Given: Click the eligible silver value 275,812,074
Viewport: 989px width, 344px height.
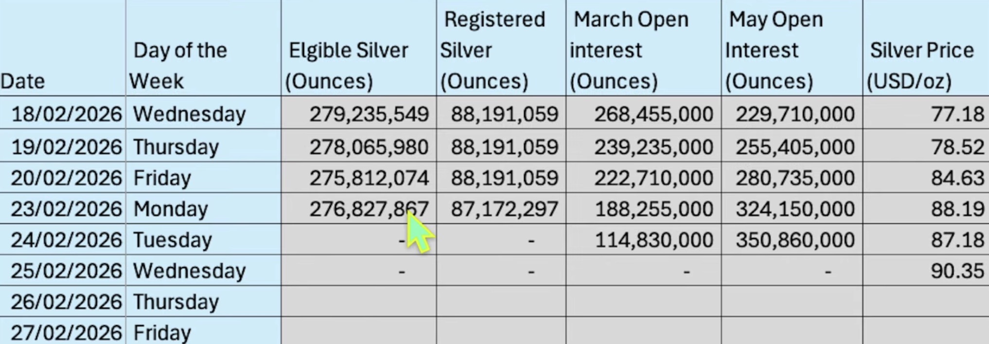Looking at the screenshot, I should pos(369,178).
